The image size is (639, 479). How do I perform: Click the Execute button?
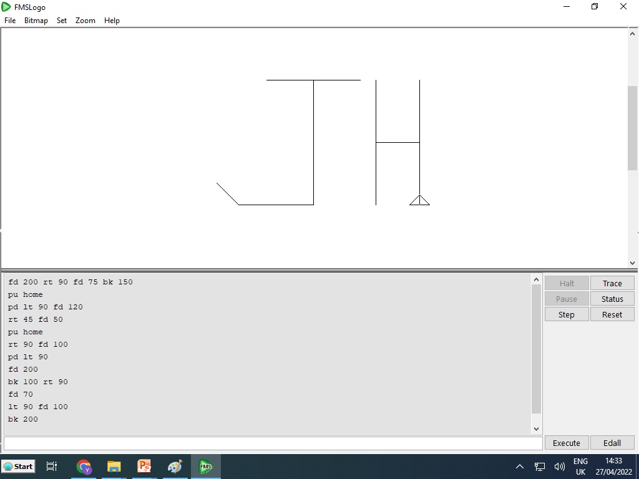(567, 443)
